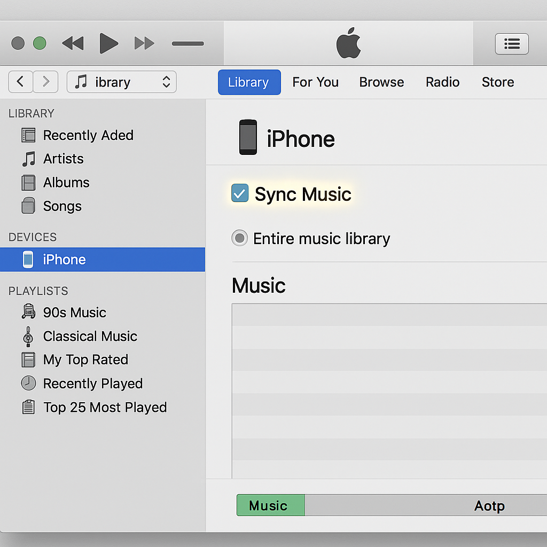The height and width of the screenshot is (547, 547).
Task: Click the fast-forward playback button
Action: tap(144, 43)
